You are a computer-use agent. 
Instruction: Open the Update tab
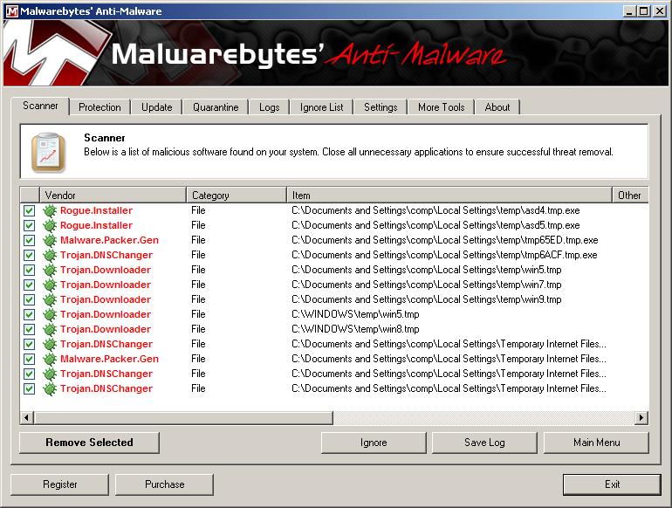coord(157,107)
